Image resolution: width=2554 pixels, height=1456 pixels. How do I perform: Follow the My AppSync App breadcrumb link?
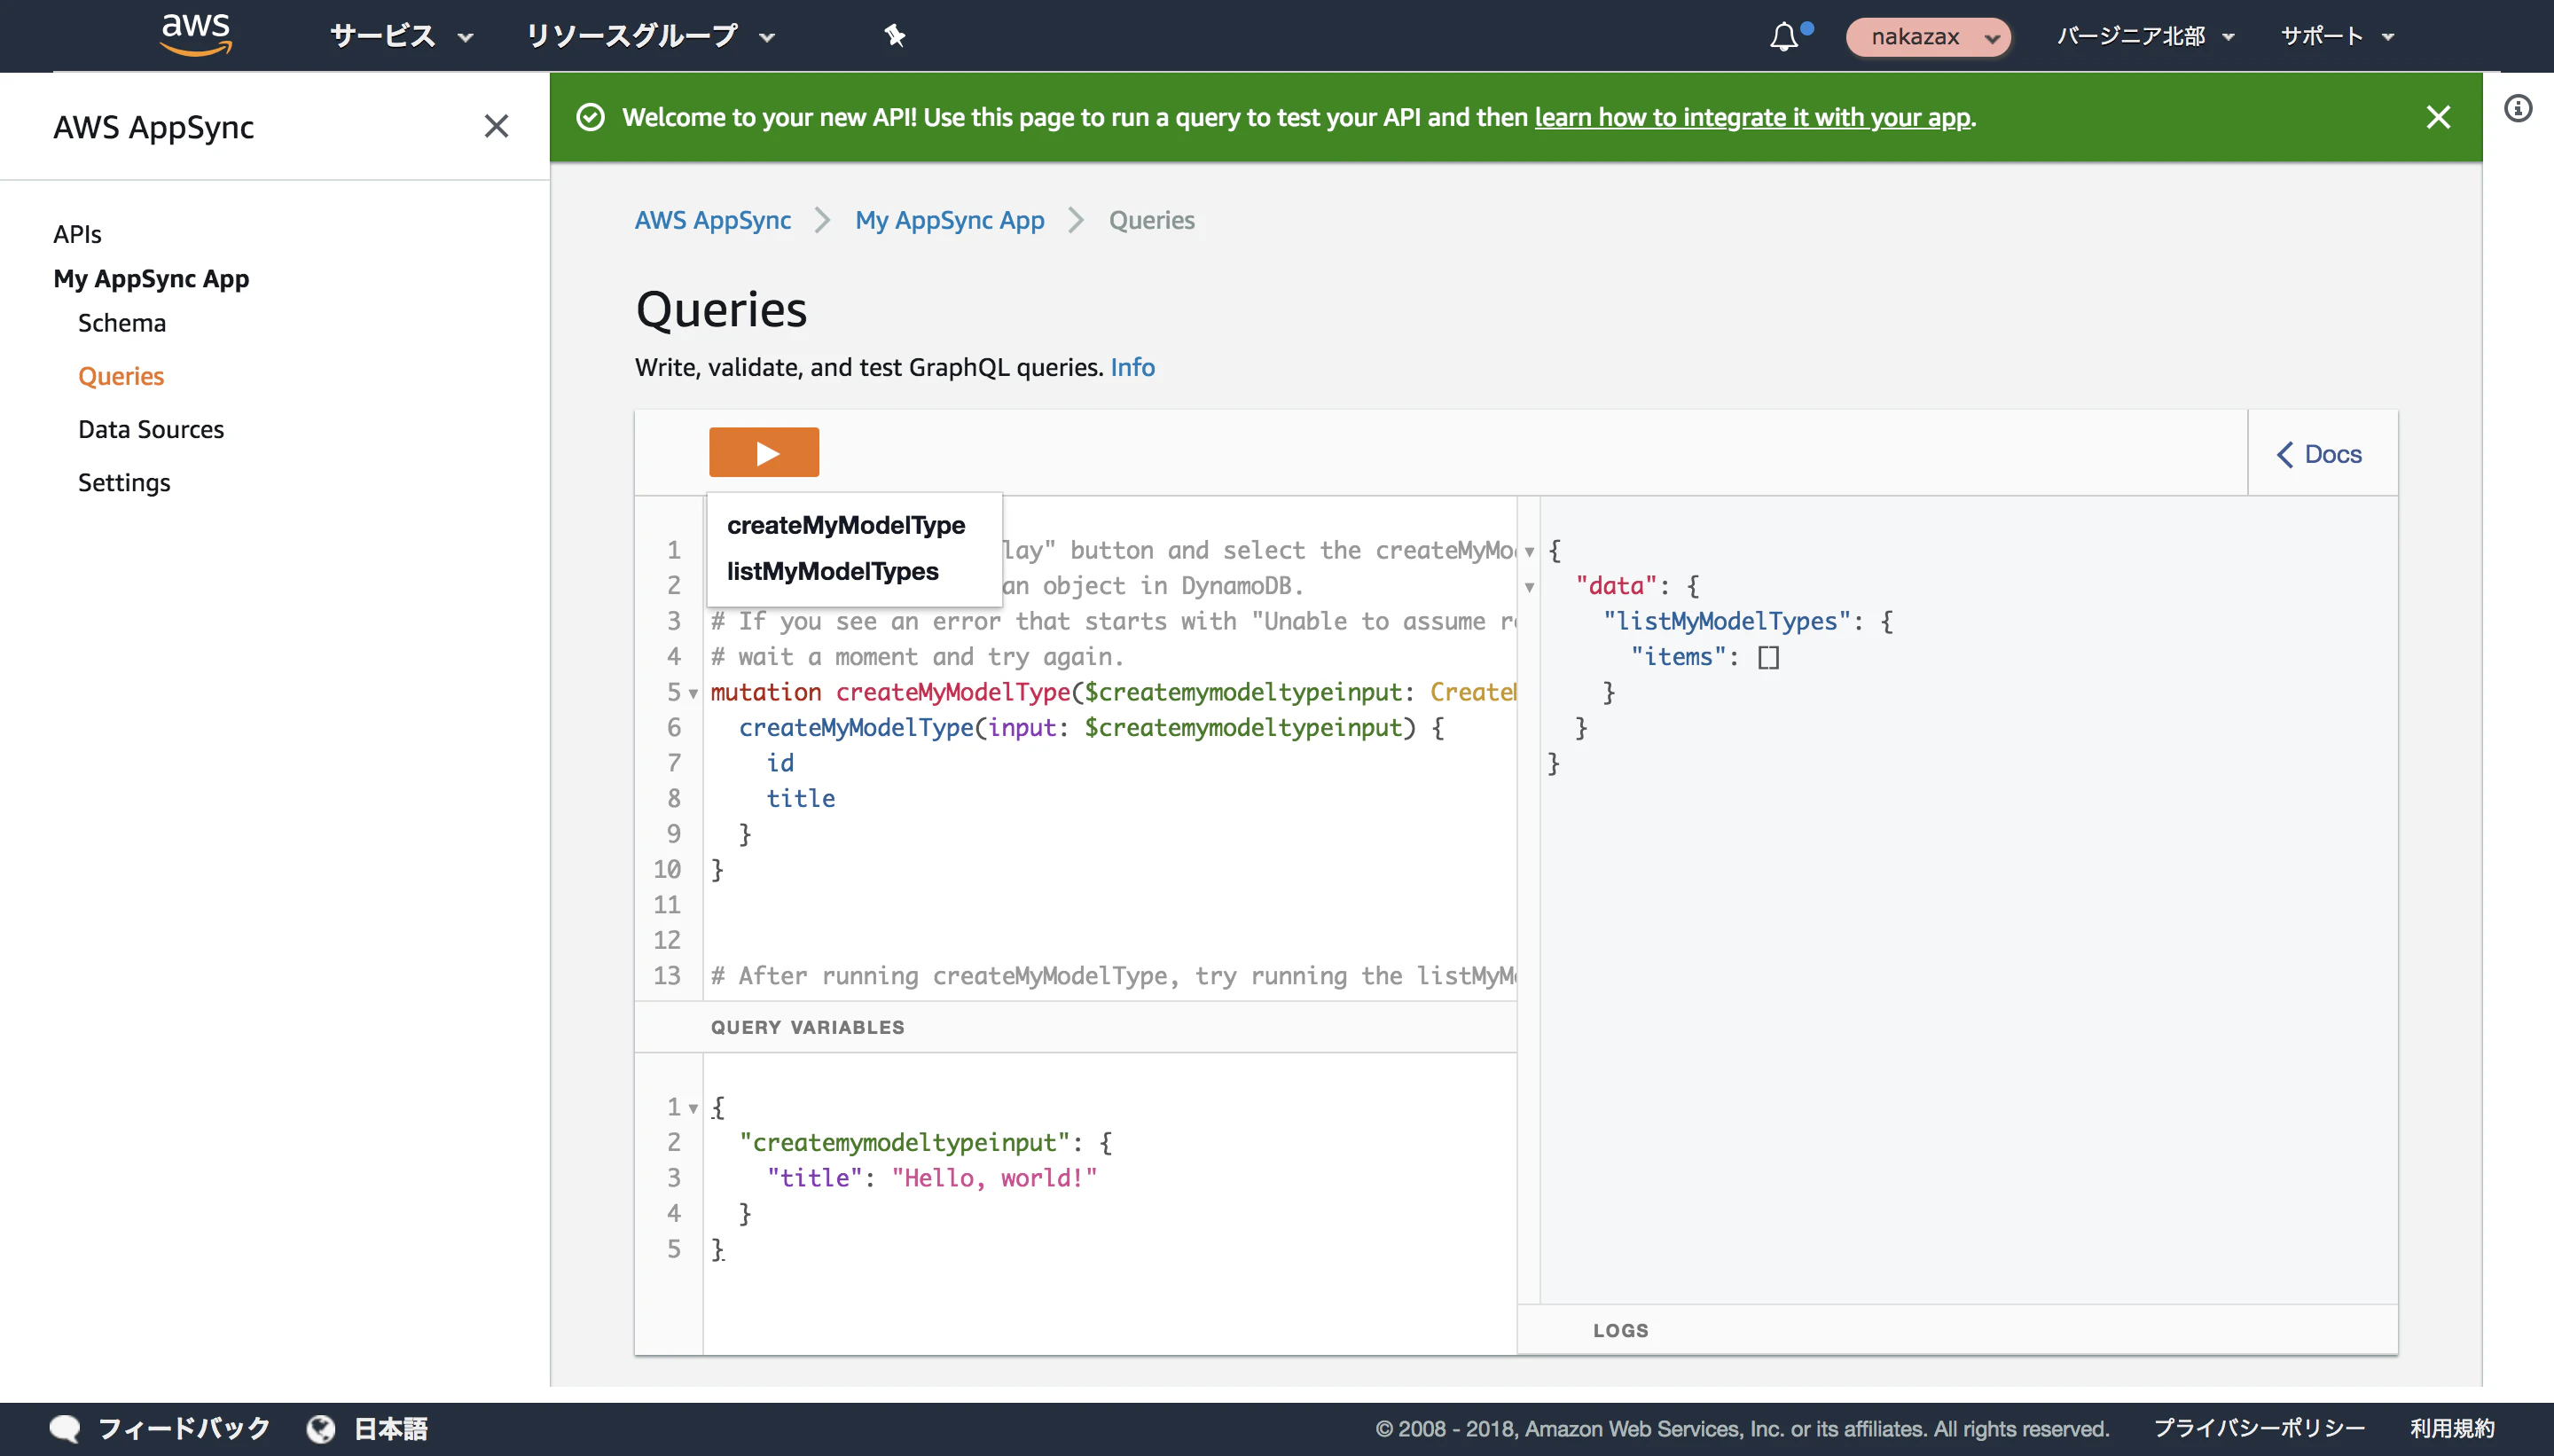pyautogui.click(x=950, y=220)
